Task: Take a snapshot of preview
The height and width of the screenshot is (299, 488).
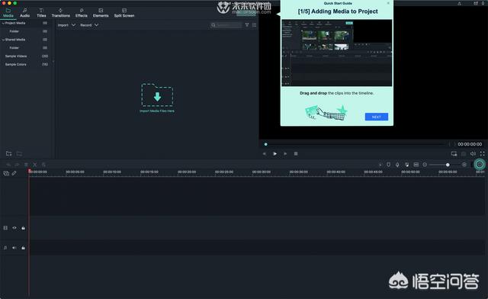Action: (x=464, y=153)
